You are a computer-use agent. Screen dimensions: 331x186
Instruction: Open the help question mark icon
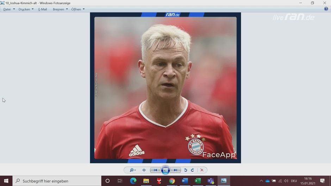326,9
